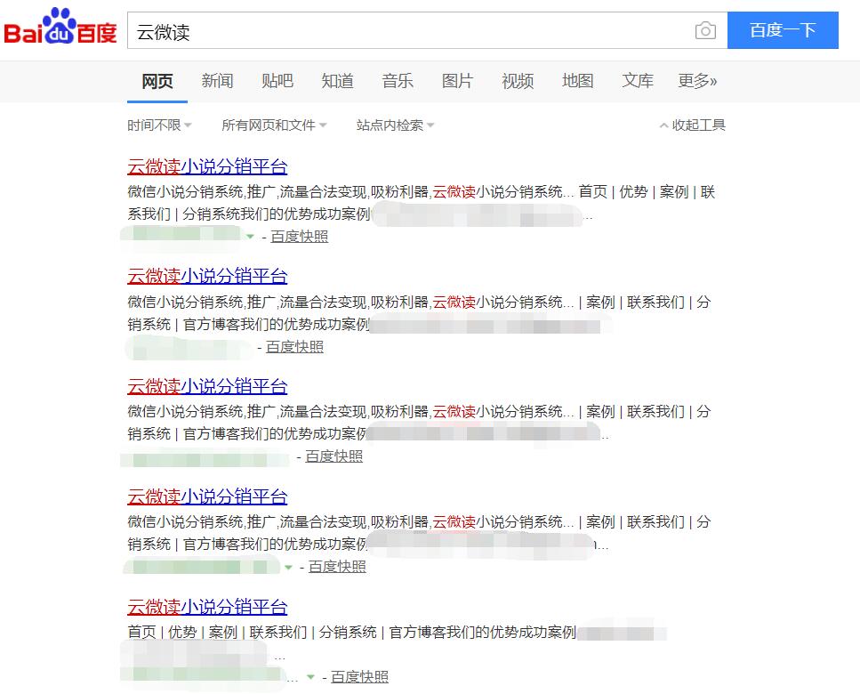Open first 云微读小说分销平台 result title

(x=207, y=166)
